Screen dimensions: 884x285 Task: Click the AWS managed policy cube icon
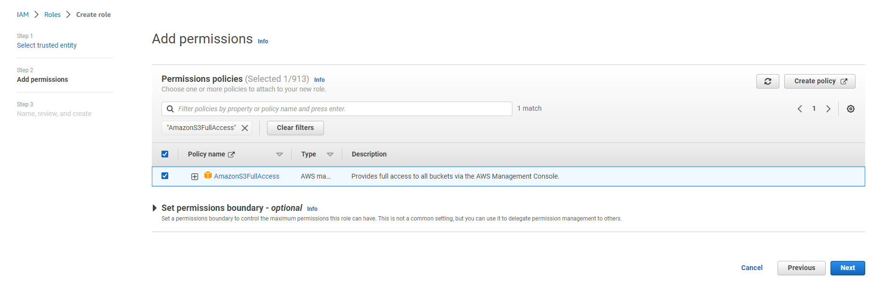click(x=208, y=175)
